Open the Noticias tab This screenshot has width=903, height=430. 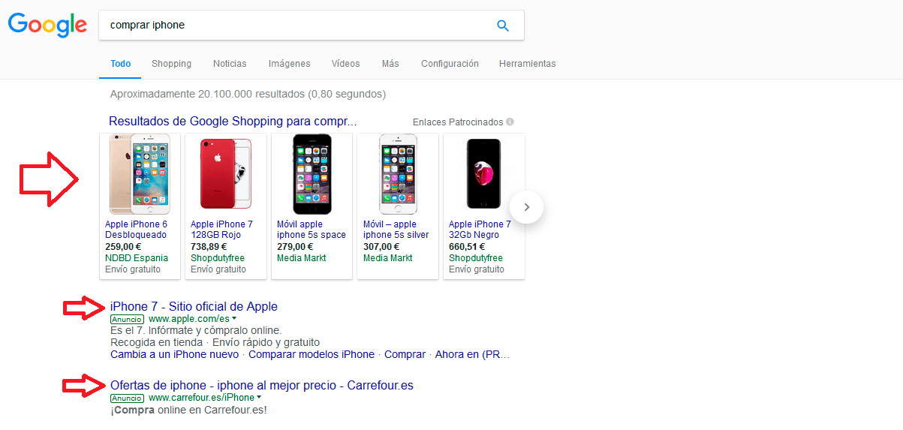click(x=230, y=64)
